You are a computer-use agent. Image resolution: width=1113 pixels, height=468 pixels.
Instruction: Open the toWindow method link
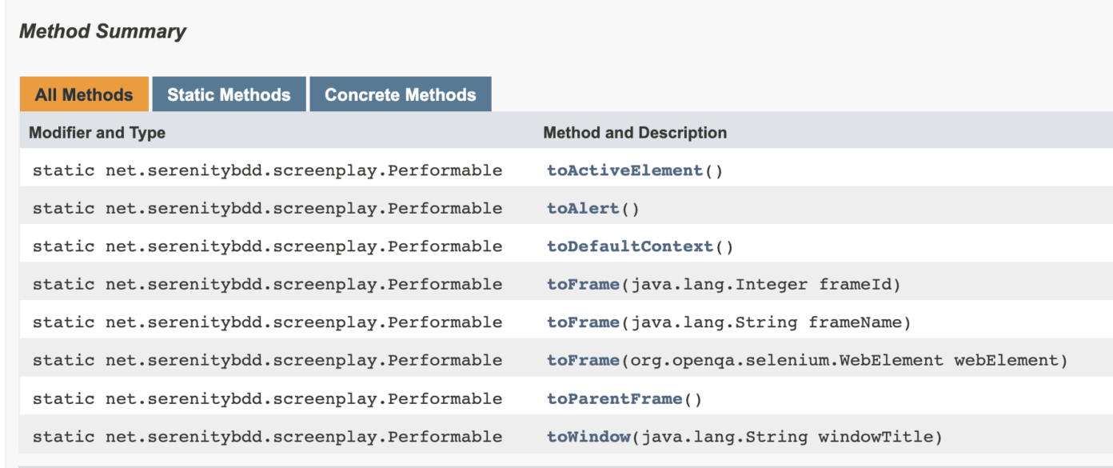[x=588, y=437]
